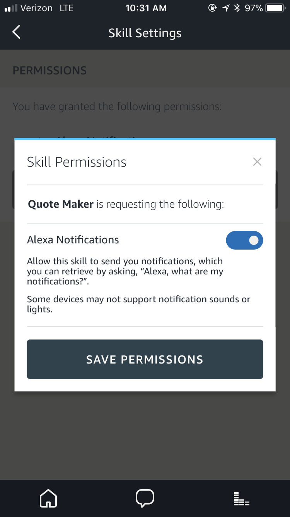
Task: Tap the Home icon in the bottom bar
Action: coord(48,498)
